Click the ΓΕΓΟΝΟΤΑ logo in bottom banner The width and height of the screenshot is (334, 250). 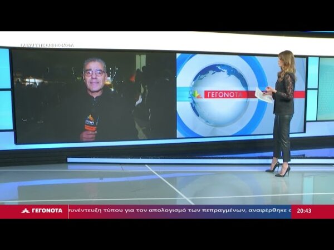point(42,211)
